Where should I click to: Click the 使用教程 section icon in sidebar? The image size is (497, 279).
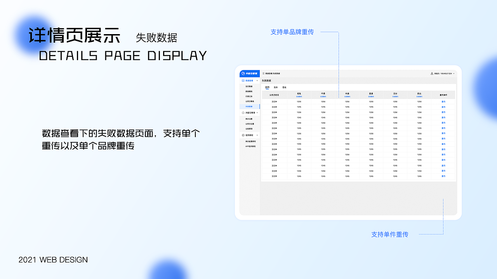pos(243,135)
